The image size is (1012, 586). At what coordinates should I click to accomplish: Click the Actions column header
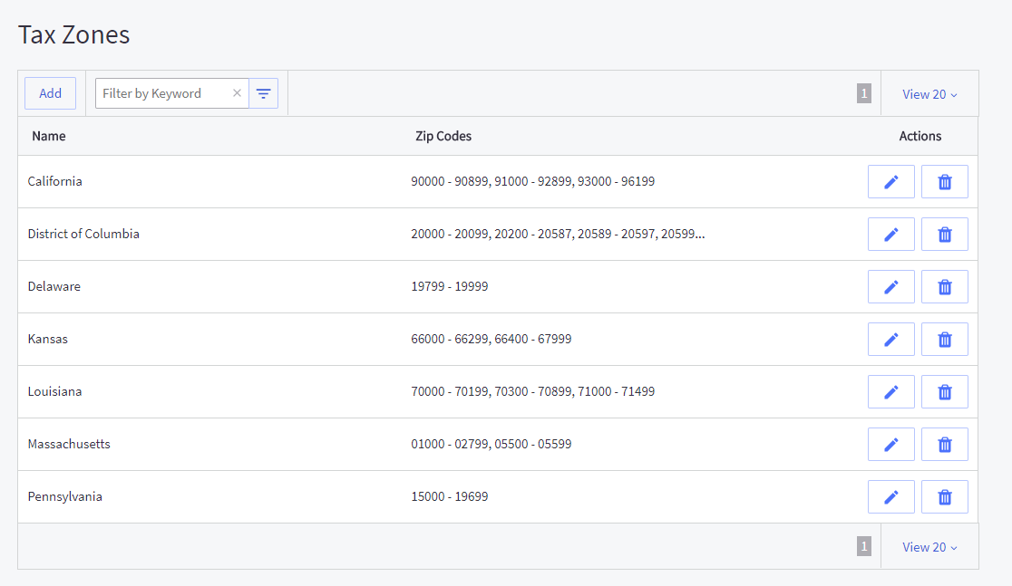(920, 136)
